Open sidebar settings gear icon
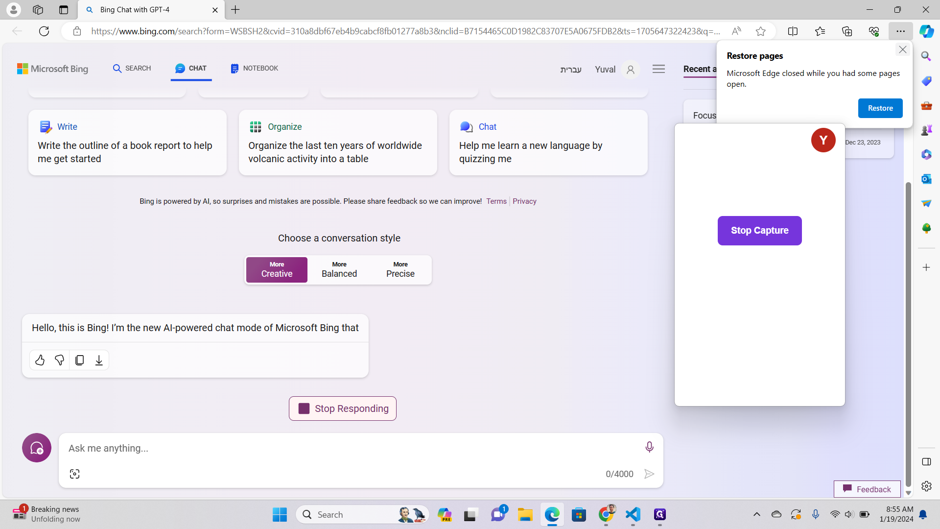Viewport: 940px width, 529px height. (926, 486)
